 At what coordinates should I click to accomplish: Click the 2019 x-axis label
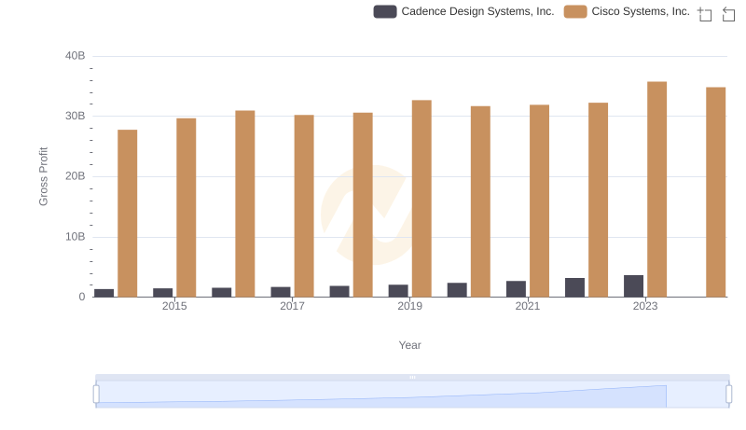point(409,306)
